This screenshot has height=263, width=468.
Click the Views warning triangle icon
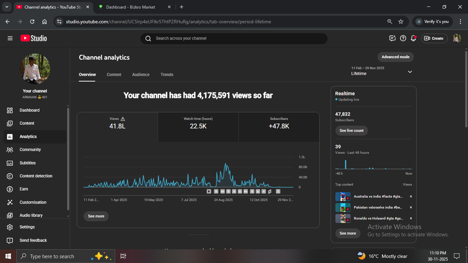point(123,119)
